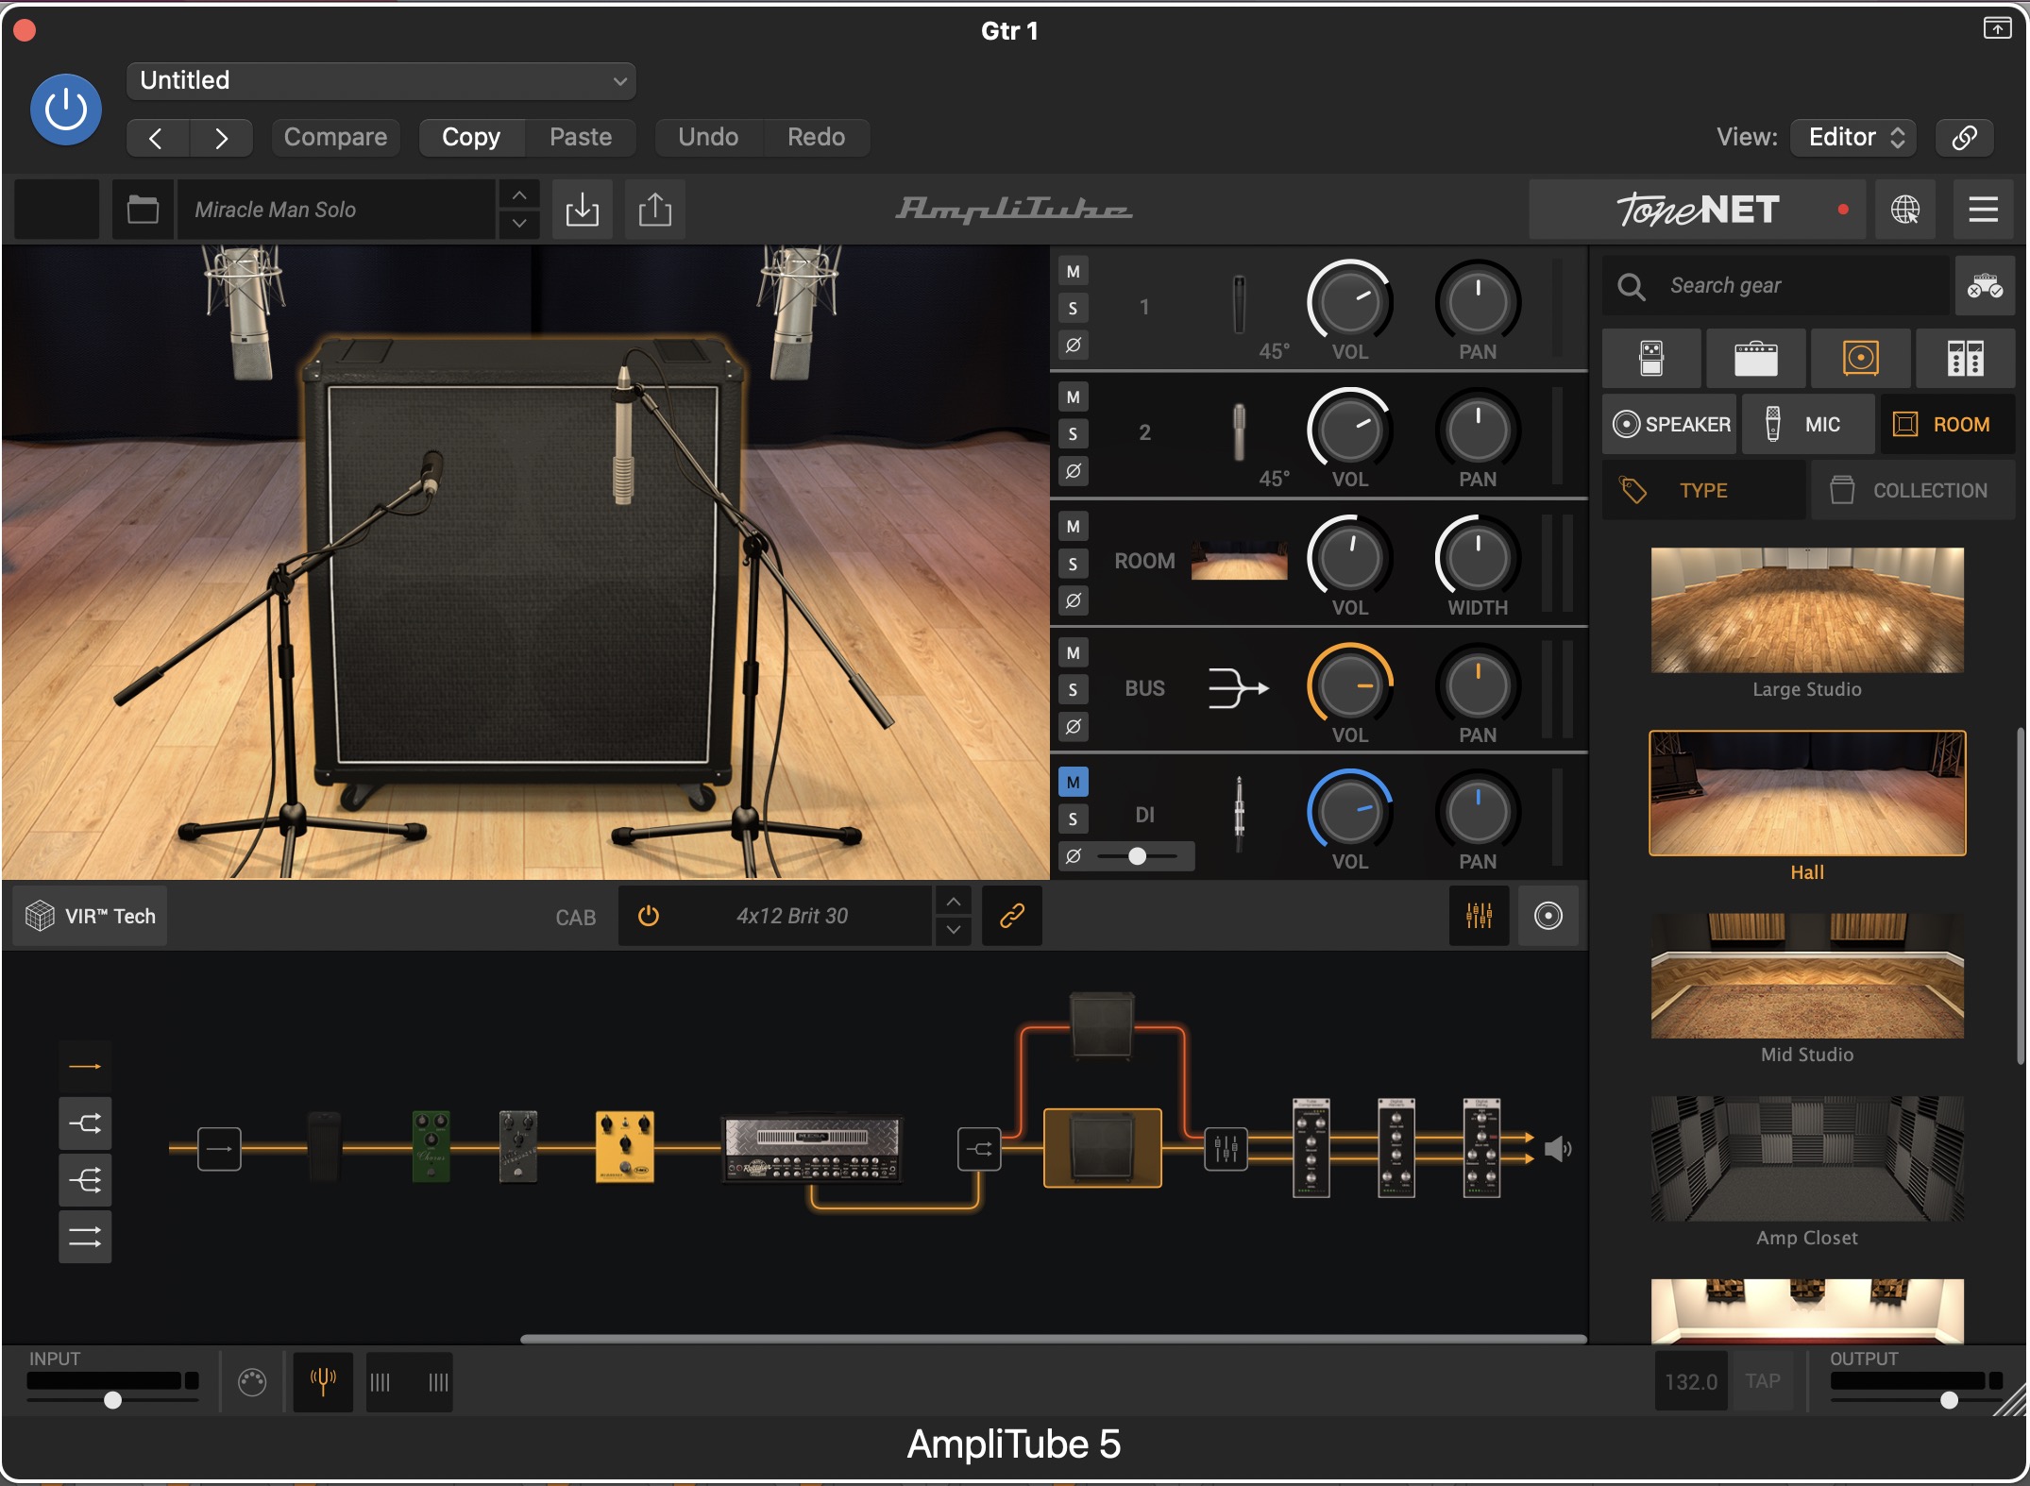The width and height of the screenshot is (2030, 1486).
Task: Click the VIR Tech button
Action: (x=91, y=916)
